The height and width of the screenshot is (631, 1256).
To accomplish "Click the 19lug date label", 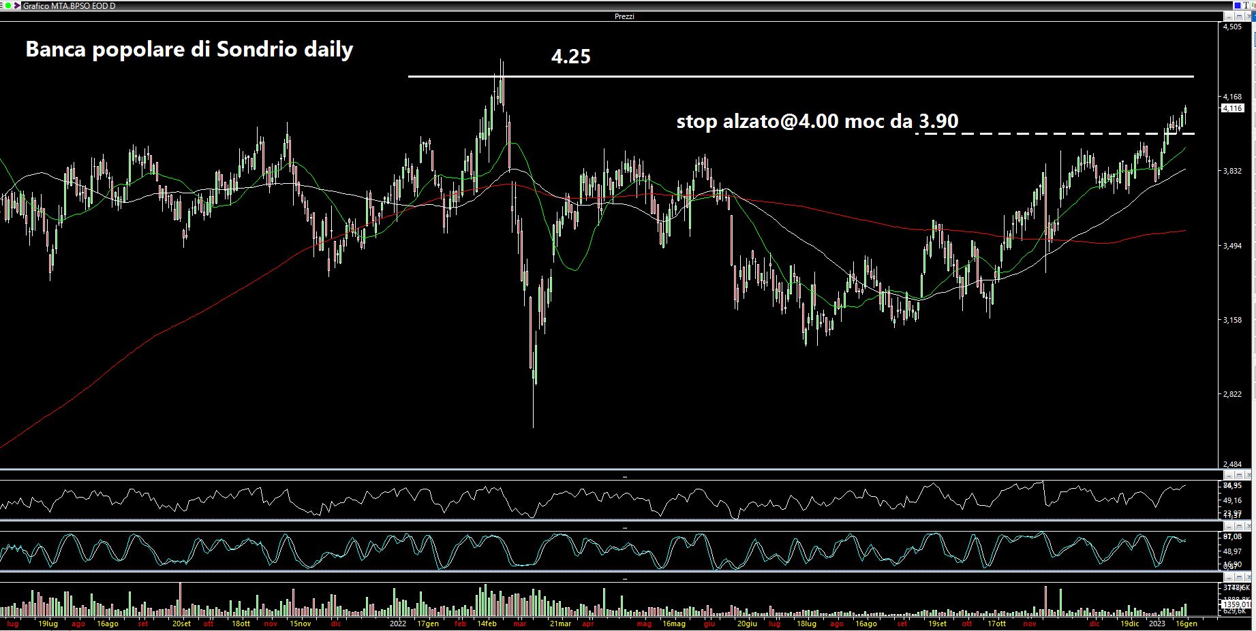I will pos(48,624).
